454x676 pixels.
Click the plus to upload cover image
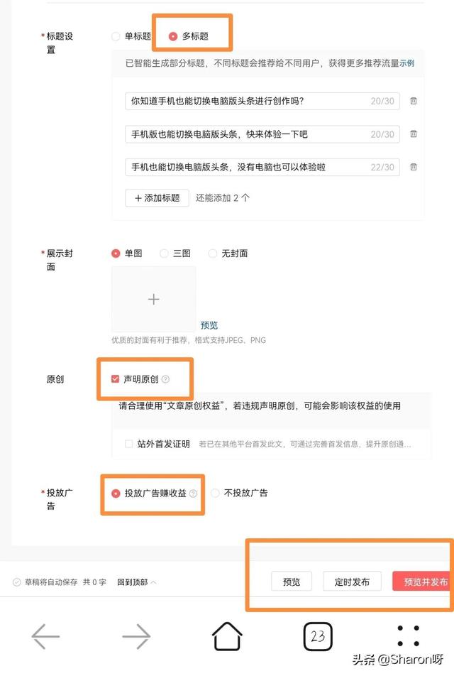click(x=154, y=299)
